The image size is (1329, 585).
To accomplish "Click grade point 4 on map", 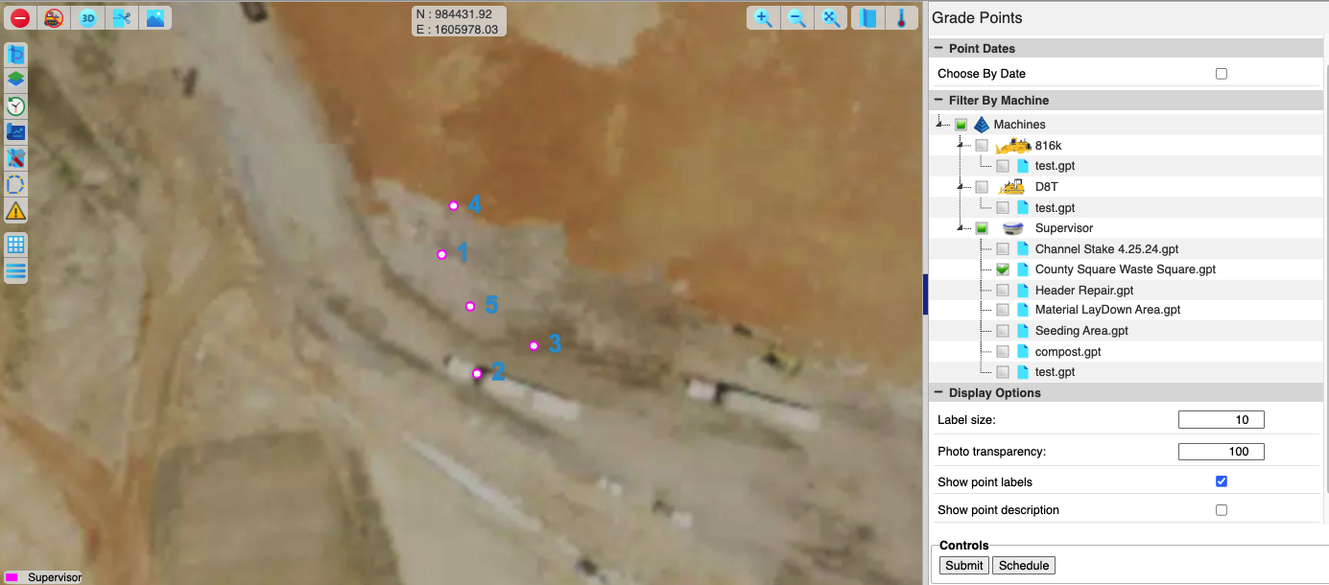I will 454,206.
